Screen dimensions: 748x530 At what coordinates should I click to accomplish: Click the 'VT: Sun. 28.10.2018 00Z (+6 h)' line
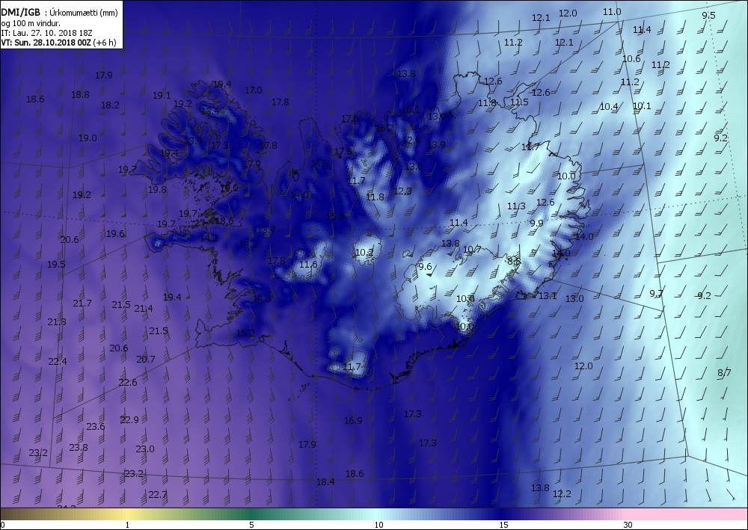pyautogui.click(x=58, y=43)
